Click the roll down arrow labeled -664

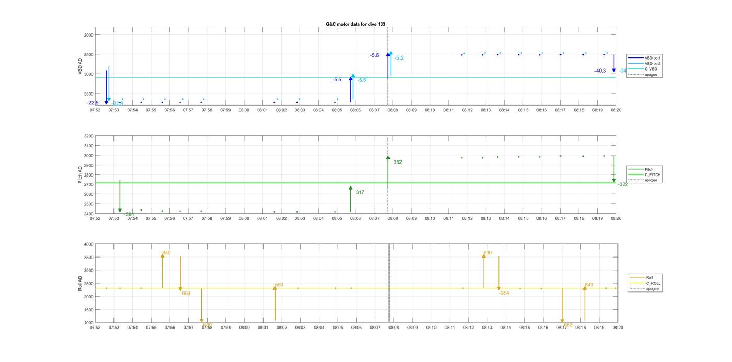pyautogui.click(x=180, y=274)
